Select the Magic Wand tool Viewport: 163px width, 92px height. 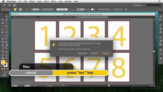3,20
